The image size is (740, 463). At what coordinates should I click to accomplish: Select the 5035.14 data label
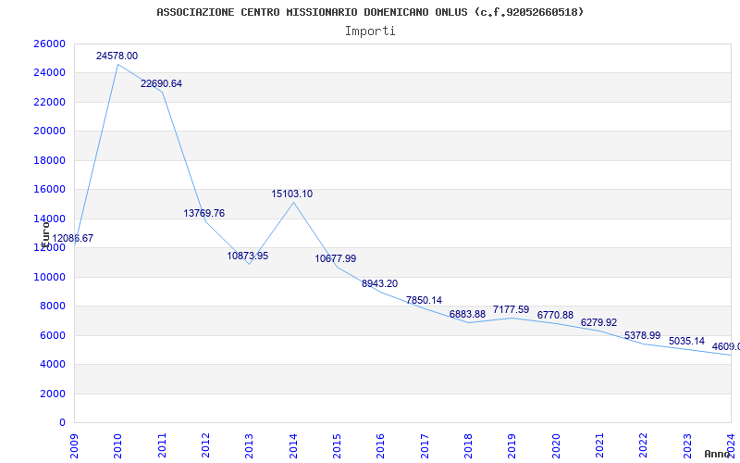pos(686,341)
